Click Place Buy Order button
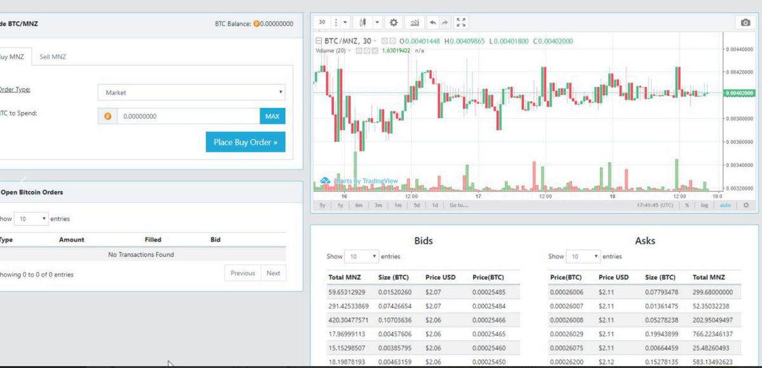762x368 pixels. coord(246,142)
